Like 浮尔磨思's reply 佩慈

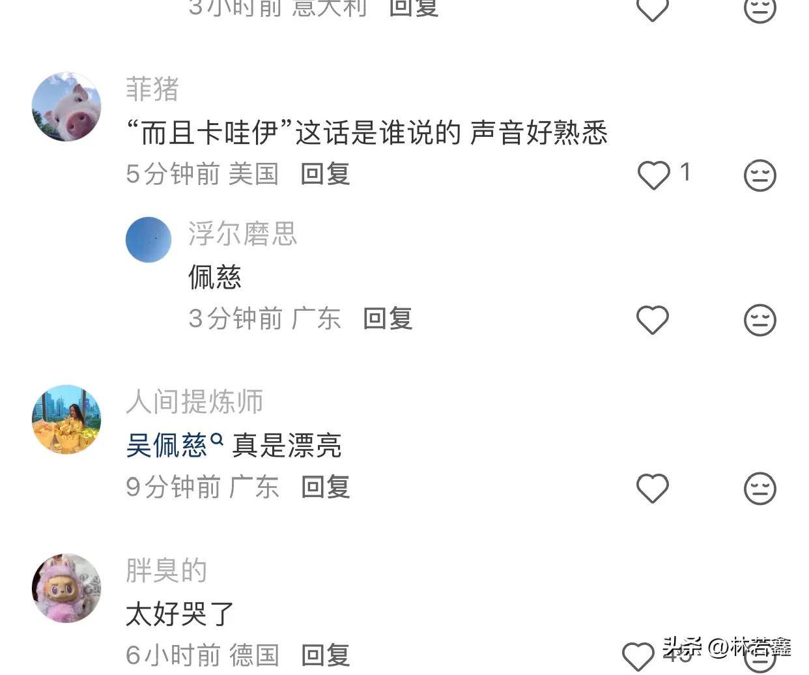653,320
